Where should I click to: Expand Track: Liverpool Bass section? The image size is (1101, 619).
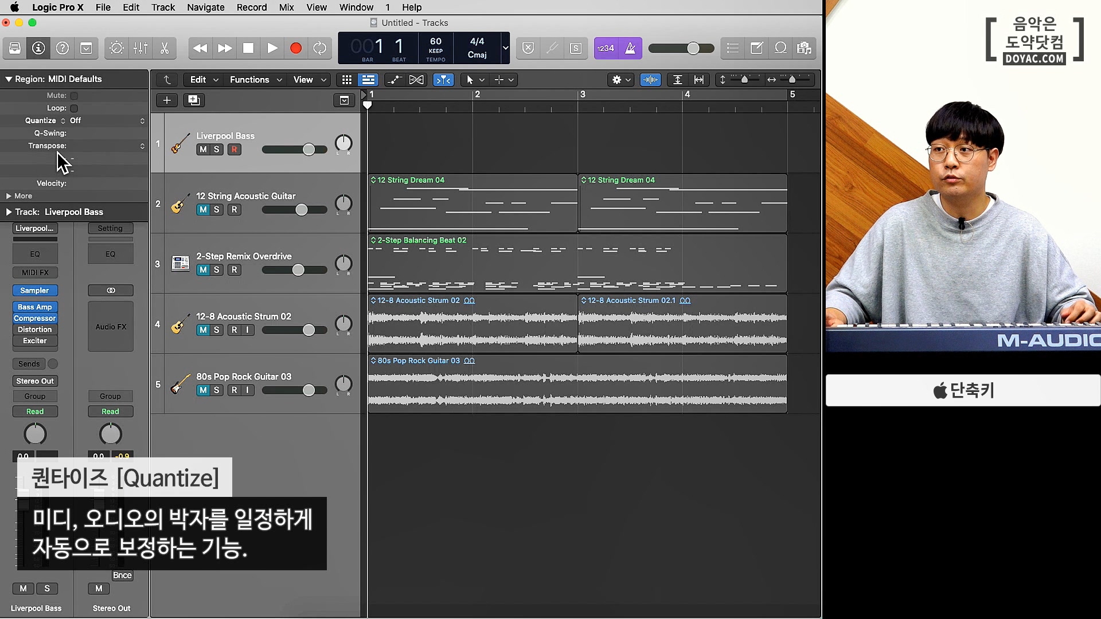[x=9, y=212]
